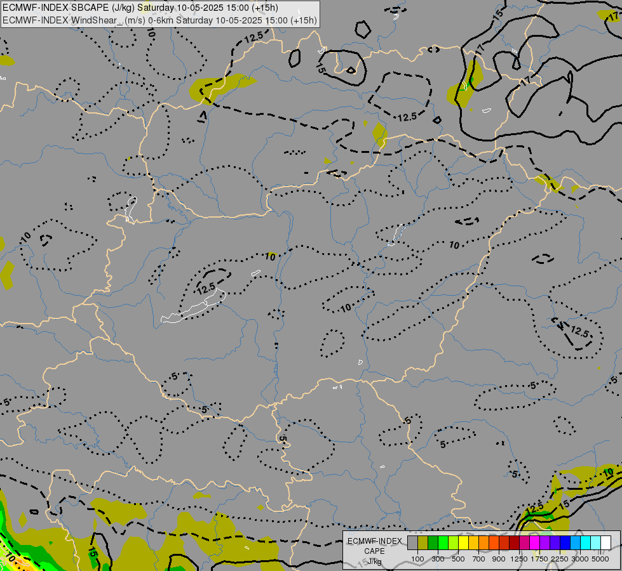Click the legend value '1750'
This screenshot has height=571, width=622.
click(x=539, y=559)
